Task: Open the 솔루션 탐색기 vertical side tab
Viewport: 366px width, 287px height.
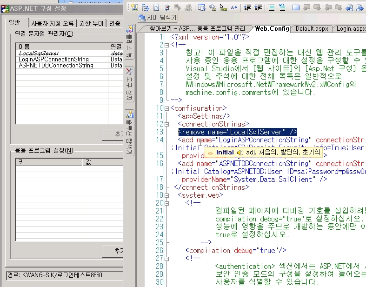Action: tap(130, 133)
